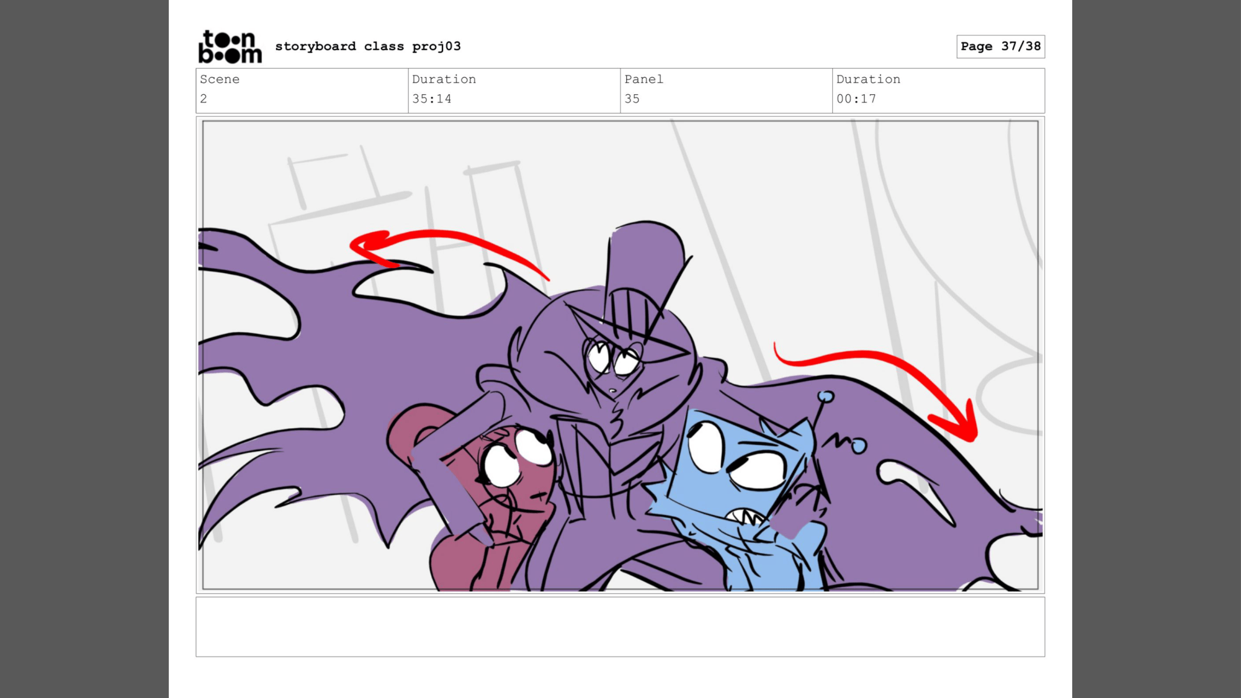Screen dimensions: 1241x698
Task: Select scene number value 2
Action: [x=204, y=99]
